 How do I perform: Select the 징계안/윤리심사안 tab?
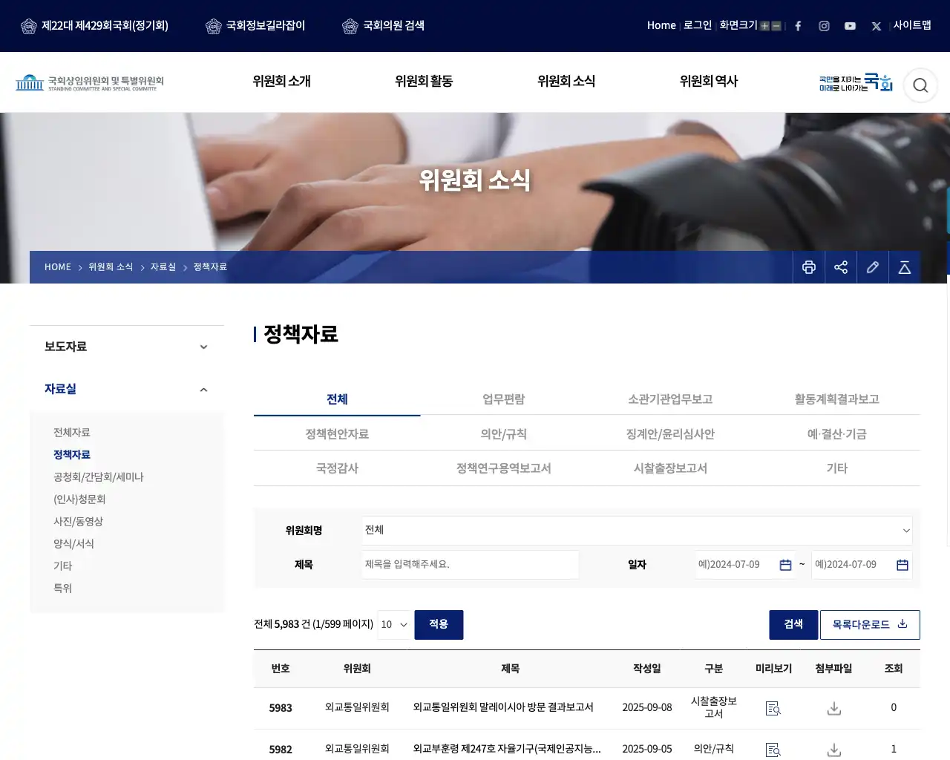(x=670, y=434)
